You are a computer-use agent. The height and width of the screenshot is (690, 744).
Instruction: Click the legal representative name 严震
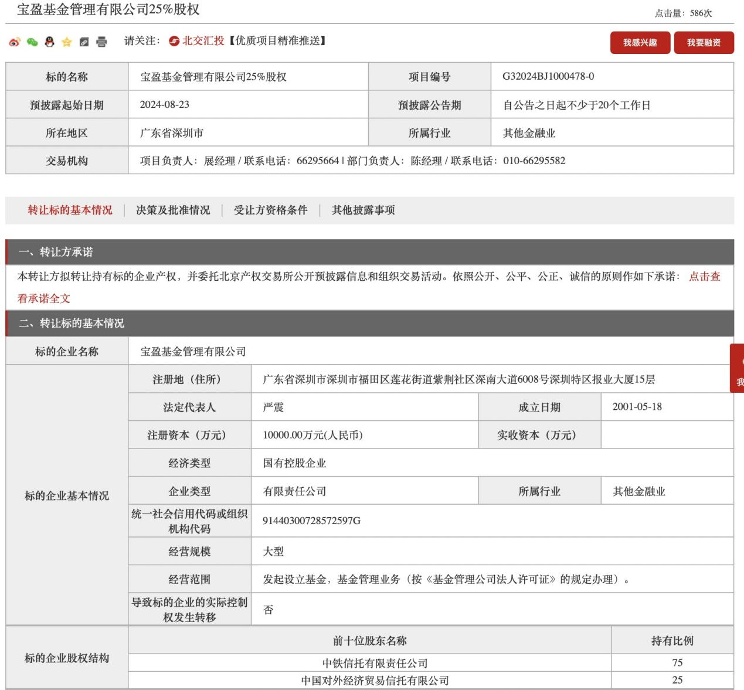(273, 407)
